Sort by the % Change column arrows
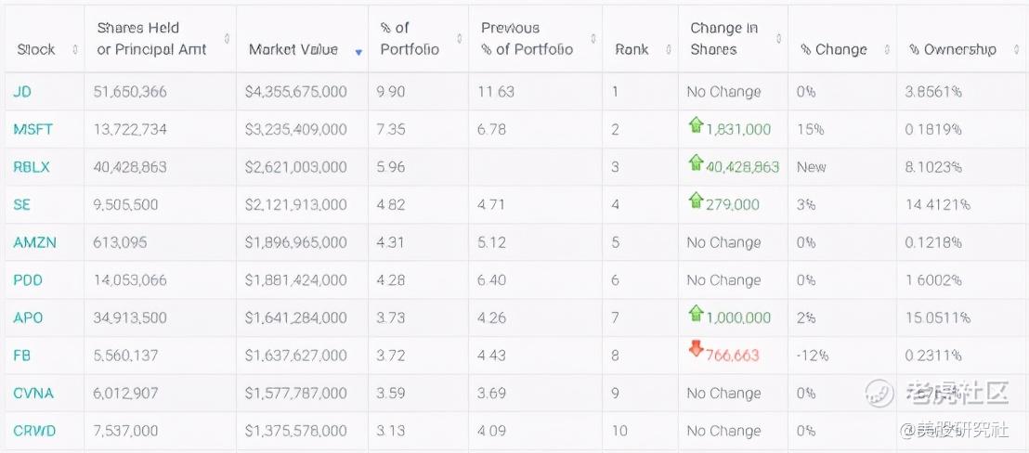1029x453 pixels. [x=887, y=49]
